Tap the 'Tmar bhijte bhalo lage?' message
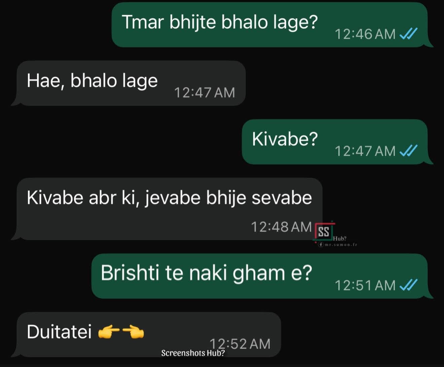This screenshot has width=444, height=367. (220, 22)
